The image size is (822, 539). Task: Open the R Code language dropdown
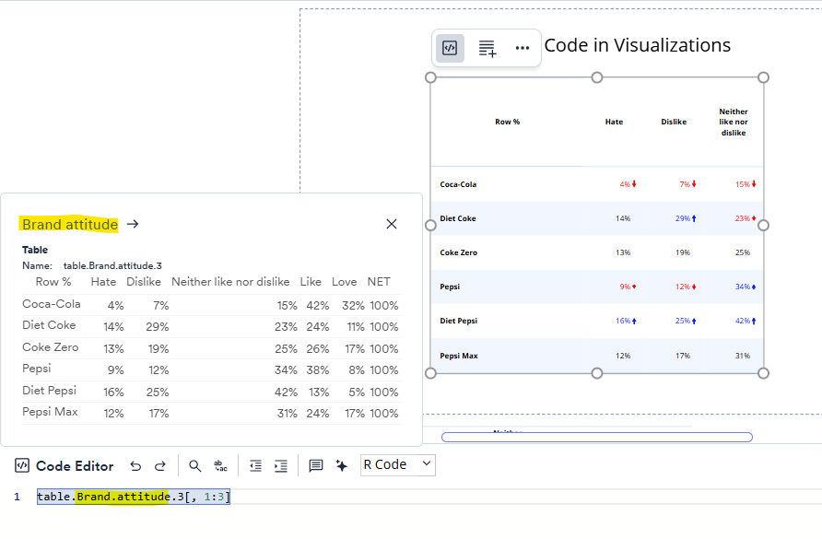click(397, 465)
